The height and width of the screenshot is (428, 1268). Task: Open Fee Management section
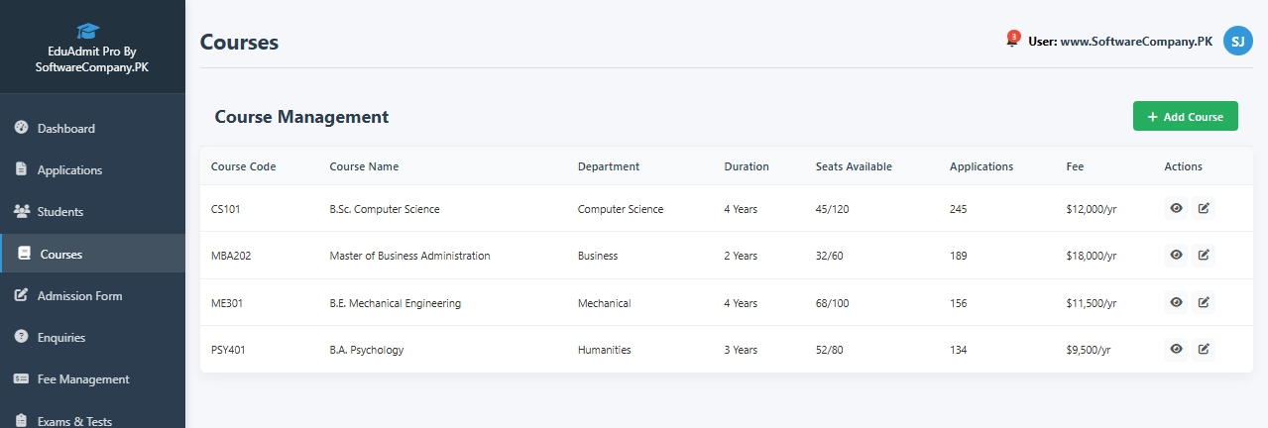[92, 378]
